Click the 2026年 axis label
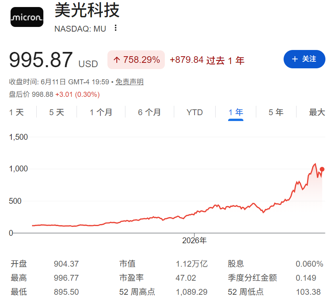This screenshot has height=301, width=334. [194, 240]
